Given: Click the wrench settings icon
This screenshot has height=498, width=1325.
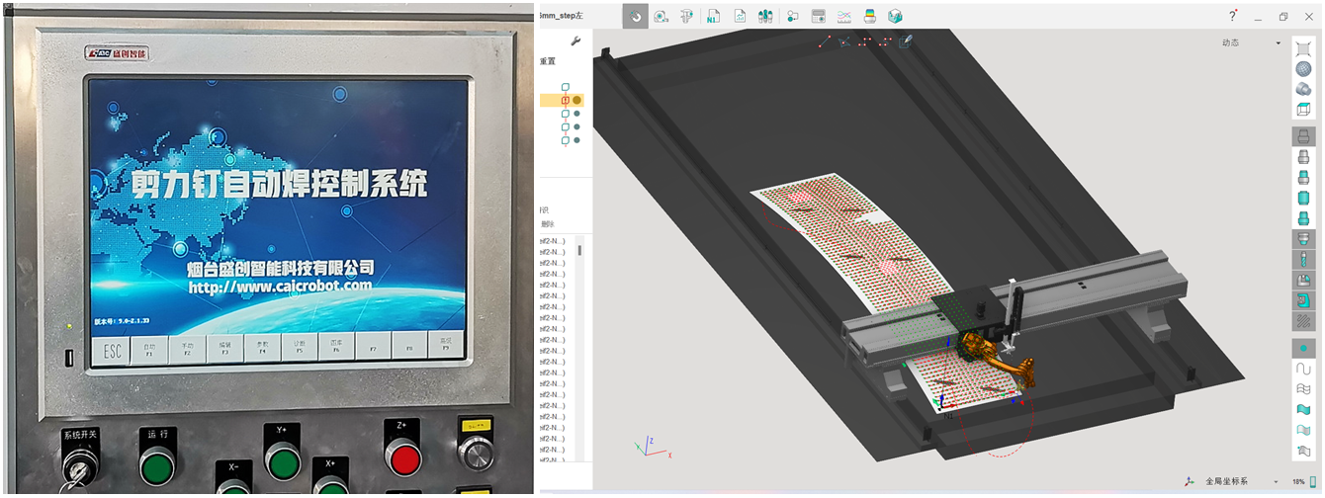Looking at the screenshot, I should (576, 41).
